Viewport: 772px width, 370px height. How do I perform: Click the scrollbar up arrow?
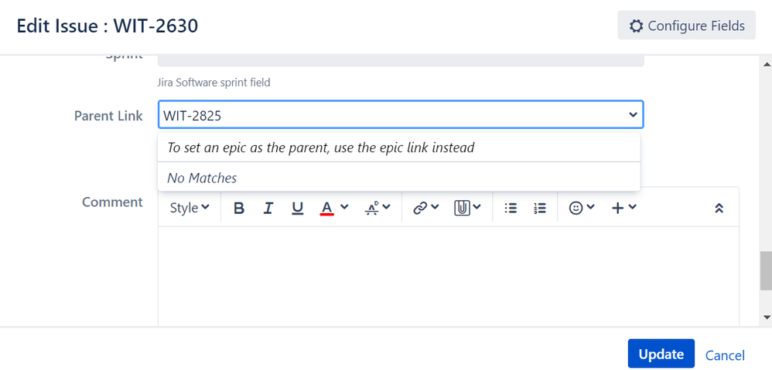766,64
